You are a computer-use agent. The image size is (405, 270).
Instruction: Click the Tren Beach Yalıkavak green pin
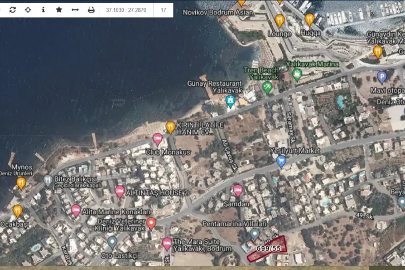(267, 87)
